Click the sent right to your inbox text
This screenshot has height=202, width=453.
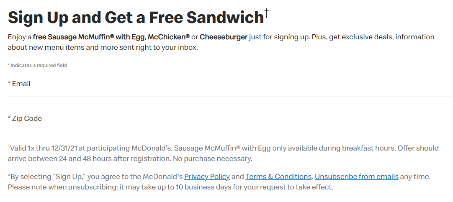(x=149, y=48)
